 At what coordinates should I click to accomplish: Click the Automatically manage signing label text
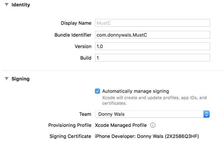pyautogui.click(x=136, y=91)
